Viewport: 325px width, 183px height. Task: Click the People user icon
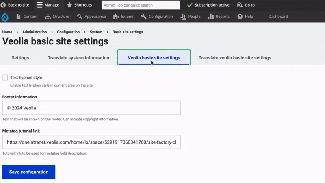point(183,17)
